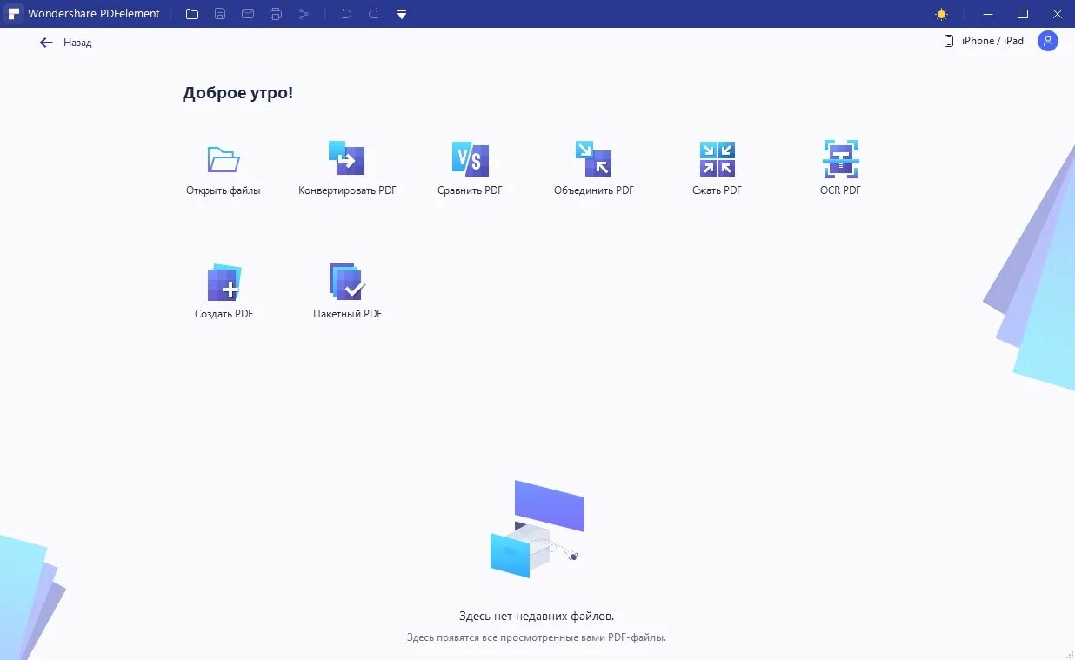Open the Создать PDF tool
The image size is (1075, 660).
coord(224,282)
